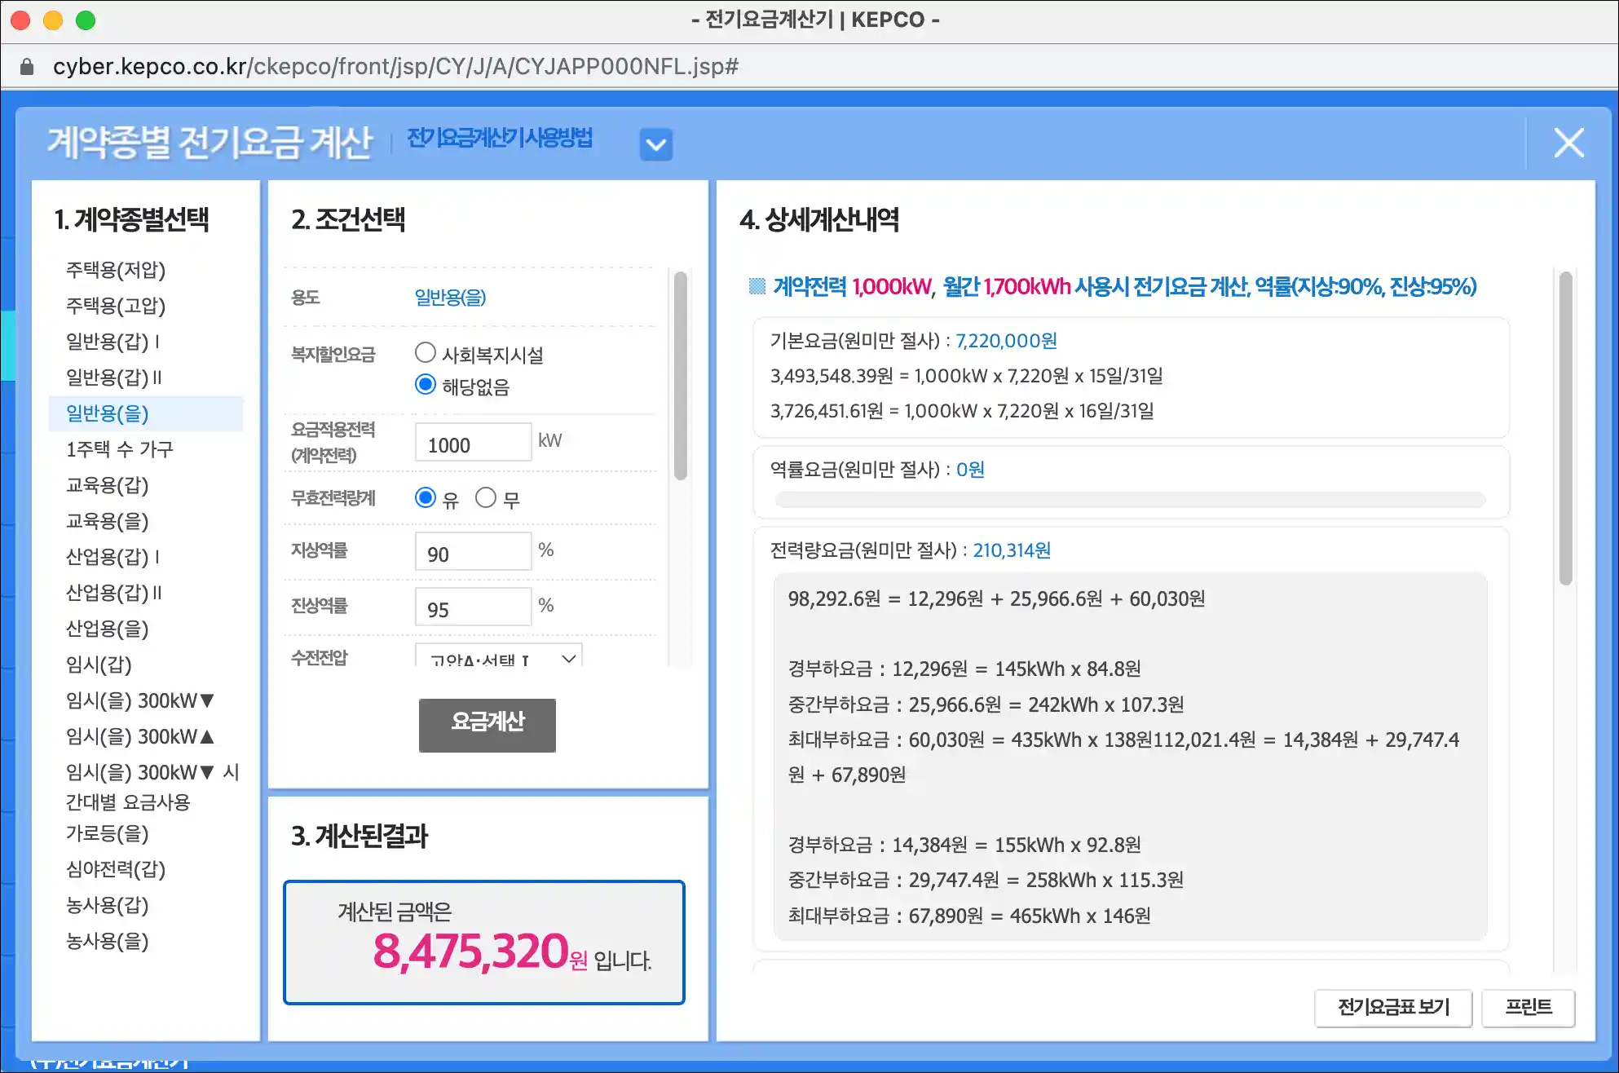Pick 1주택 수 가구 from the list

120,449
